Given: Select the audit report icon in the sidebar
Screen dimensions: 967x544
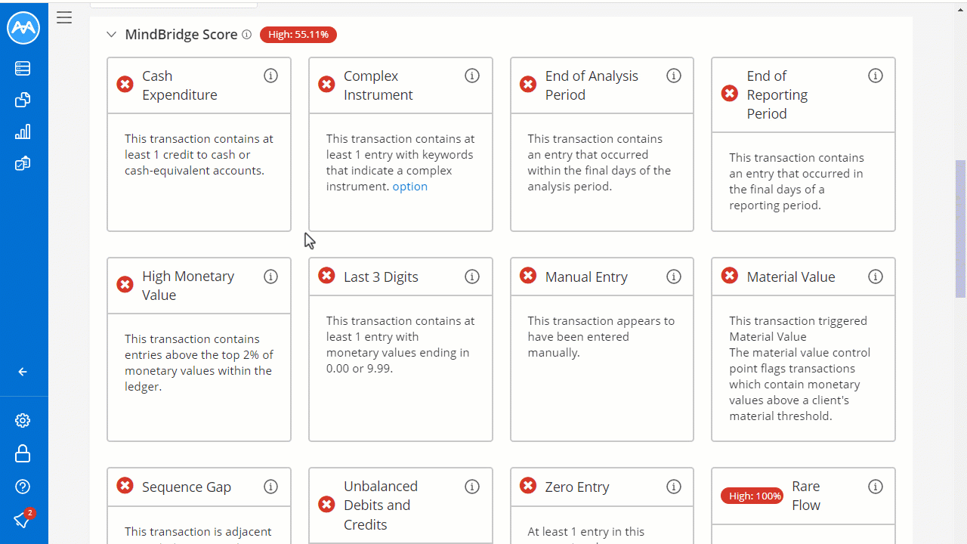Looking at the screenshot, I should click(22, 163).
